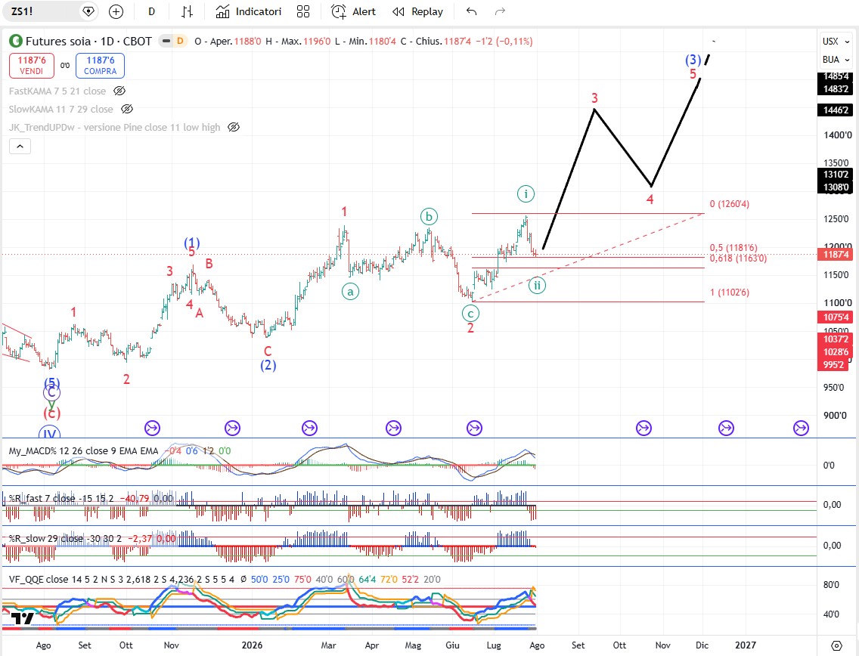Click the TradingView logo on the chart
The image size is (859, 656).
coord(23,618)
